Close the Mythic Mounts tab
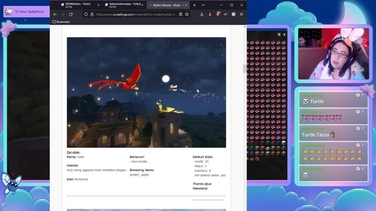 tap(186, 5)
